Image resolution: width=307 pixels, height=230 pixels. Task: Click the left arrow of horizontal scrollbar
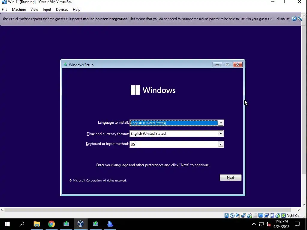[2, 210]
